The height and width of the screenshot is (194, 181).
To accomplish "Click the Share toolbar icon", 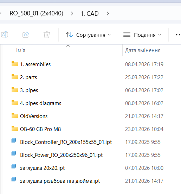I will point(26,35).
